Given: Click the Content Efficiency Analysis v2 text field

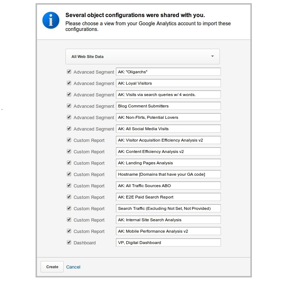Looking at the screenshot, I should click(x=168, y=152).
